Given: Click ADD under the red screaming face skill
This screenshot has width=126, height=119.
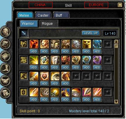Looking at the screenshot, I should (x=34, y=52).
